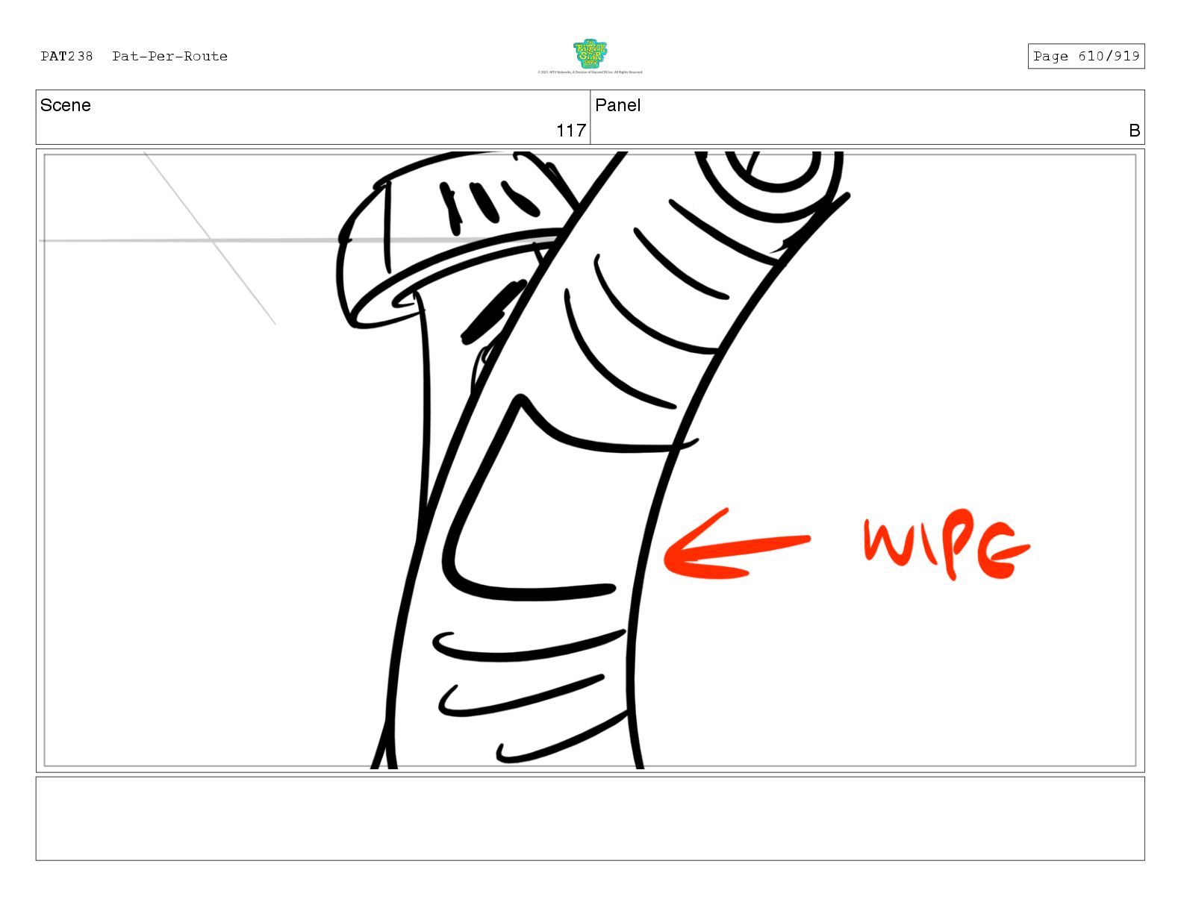Click the empty notes box below the panel
The width and height of the screenshot is (1181, 914).
tap(590, 818)
